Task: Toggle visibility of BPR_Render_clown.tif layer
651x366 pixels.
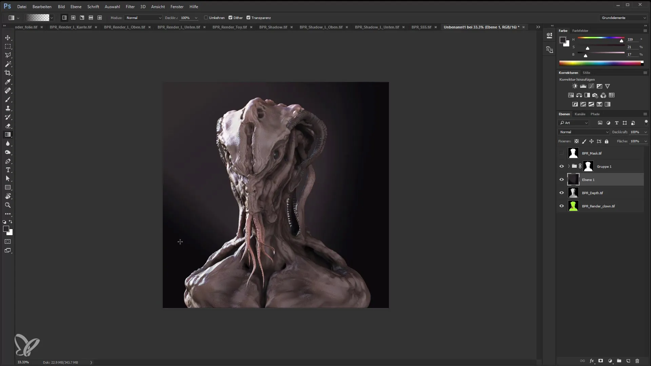Action: (561, 206)
